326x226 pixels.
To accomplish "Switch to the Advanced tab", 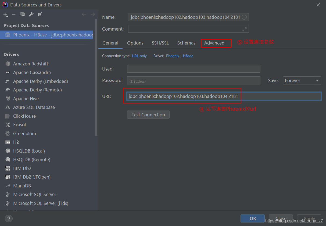I will (x=214, y=43).
